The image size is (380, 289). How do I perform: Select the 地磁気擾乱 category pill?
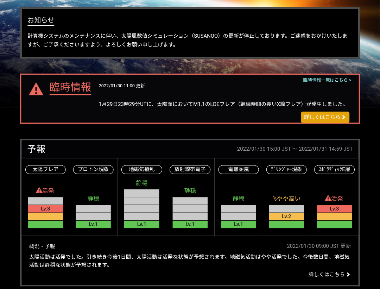[x=141, y=169]
